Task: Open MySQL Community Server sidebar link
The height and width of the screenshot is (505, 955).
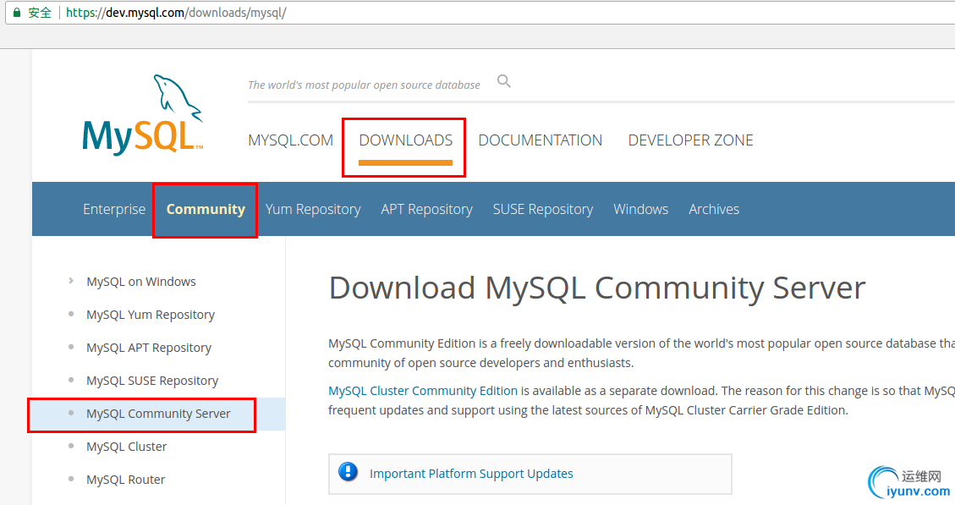Action: 158,414
